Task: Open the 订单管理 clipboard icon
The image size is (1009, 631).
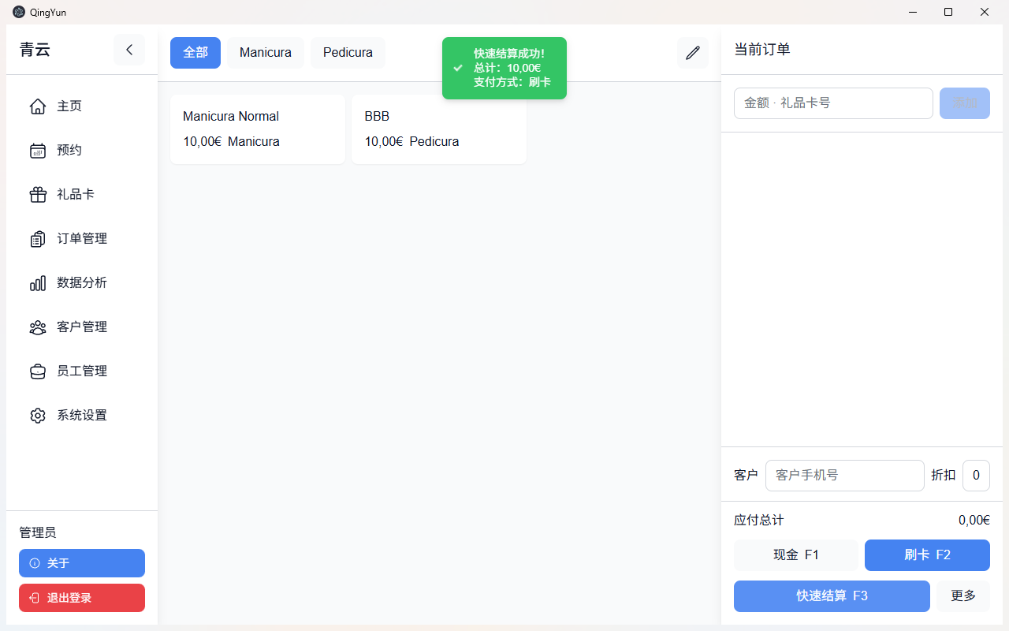Action: pos(38,239)
